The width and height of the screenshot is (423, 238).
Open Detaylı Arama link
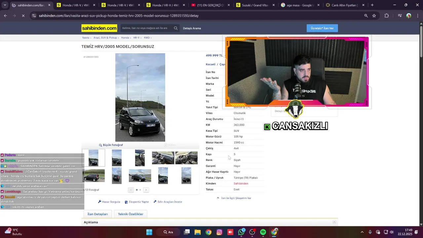coord(192,28)
